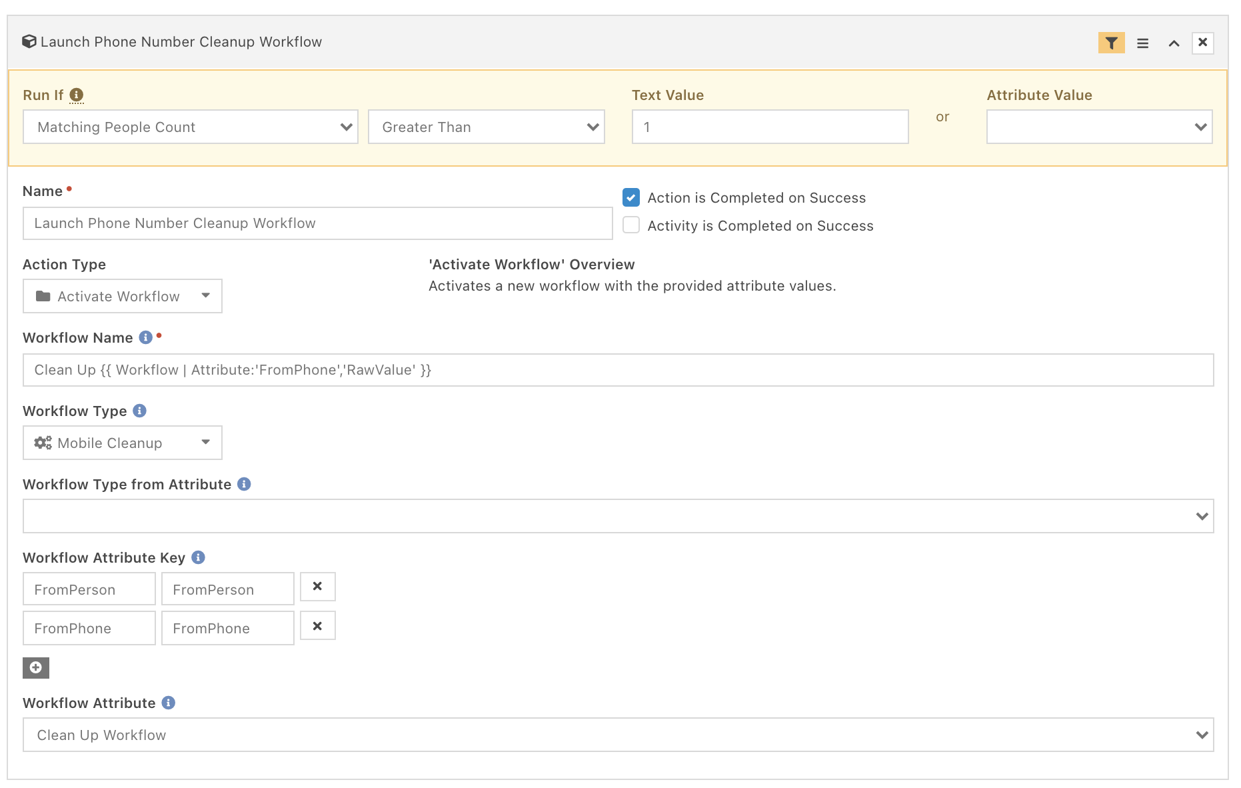Show Workflow Attribute info icon
Viewport: 1241px width, 788px height.
168,703
